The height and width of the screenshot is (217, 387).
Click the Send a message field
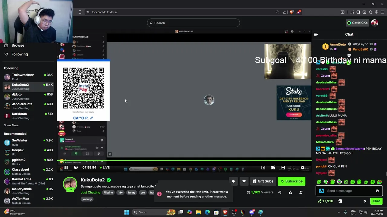pos(349,191)
